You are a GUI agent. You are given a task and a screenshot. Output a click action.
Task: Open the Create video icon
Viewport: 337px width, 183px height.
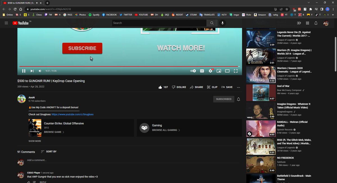[299, 23]
